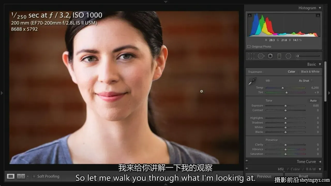This screenshot has height=186, width=331.
Task: Toggle the HSL panel on/off switch
Action: (x=247, y=169)
